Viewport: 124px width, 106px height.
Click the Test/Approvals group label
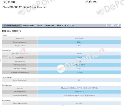tap(7, 85)
